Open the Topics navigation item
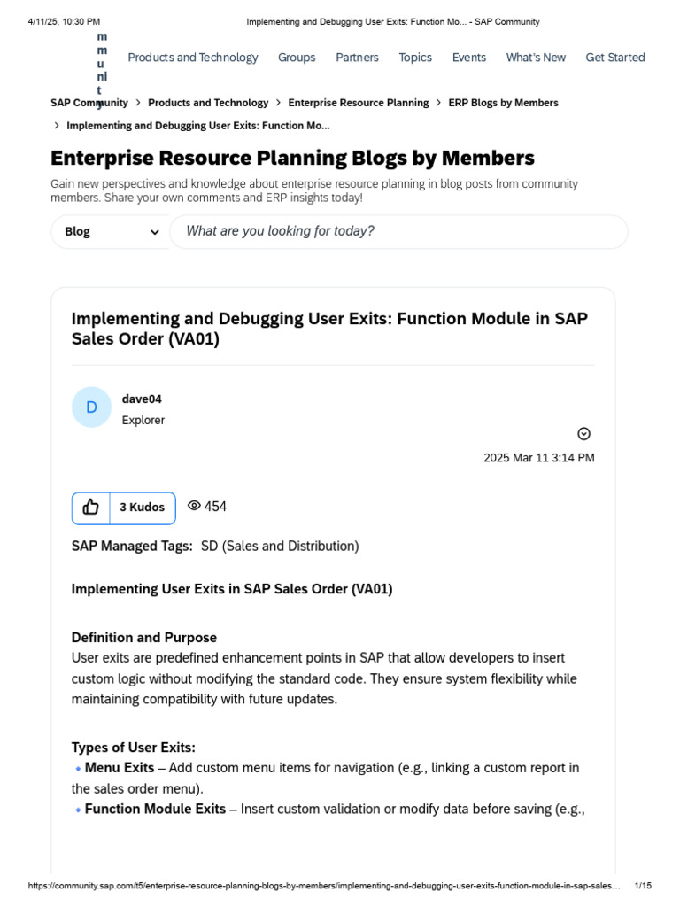This screenshot has width=680, height=907. click(415, 58)
